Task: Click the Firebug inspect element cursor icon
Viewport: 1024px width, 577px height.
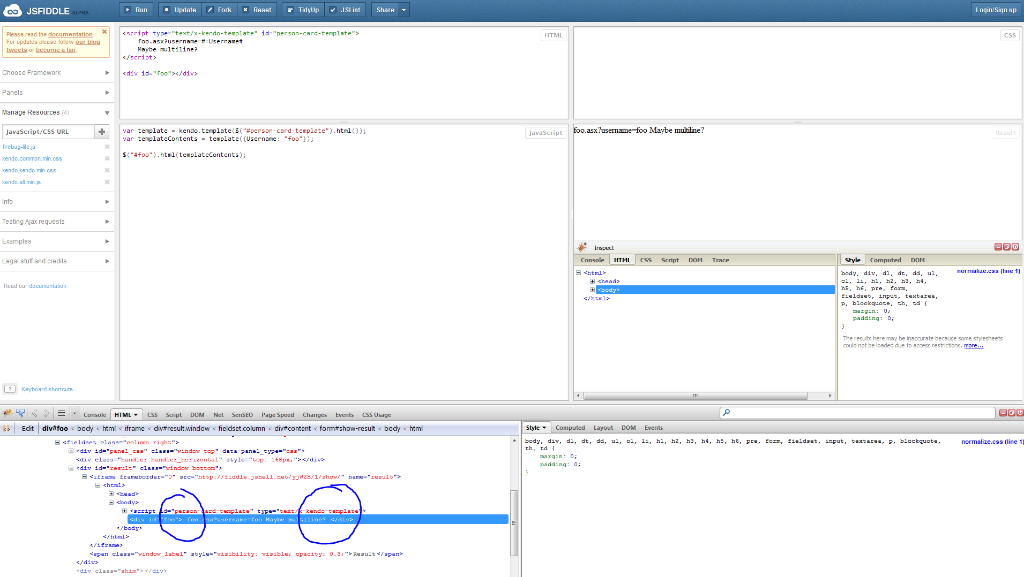Action: (x=20, y=413)
